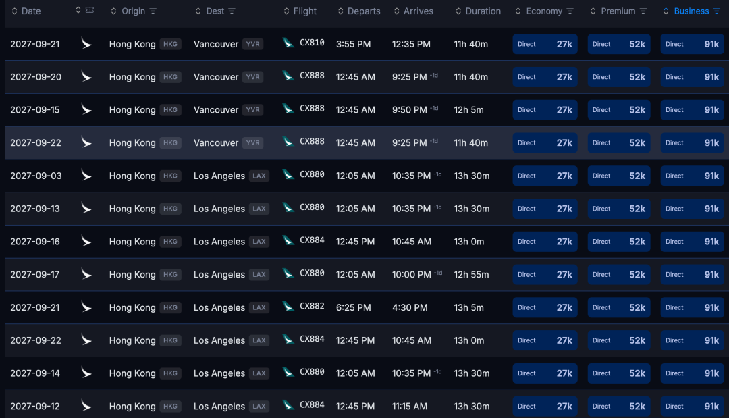Click the 2027-09-13 date cell
Screen dimensions: 729x418
[35, 209]
